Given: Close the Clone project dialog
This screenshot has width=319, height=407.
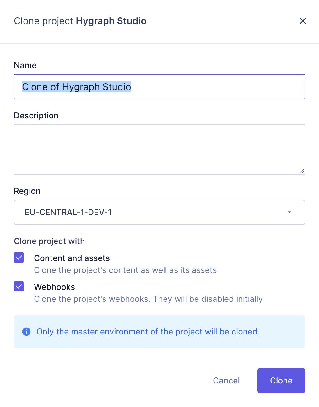Looking at the screenshot, I should pos(303,21).
